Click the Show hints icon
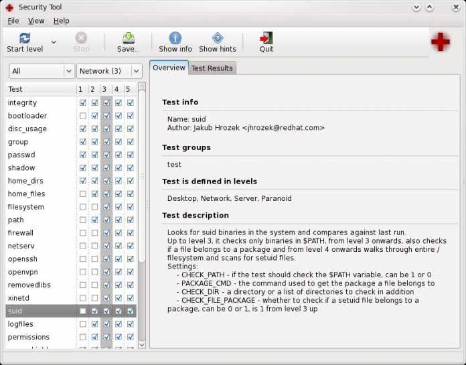 [x=218, y=38]
